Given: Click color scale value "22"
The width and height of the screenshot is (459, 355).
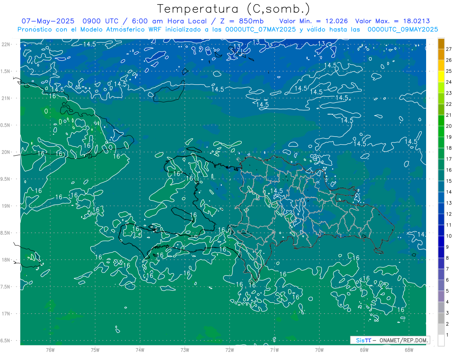Looking at the screenshot, I should coord(449,104).
